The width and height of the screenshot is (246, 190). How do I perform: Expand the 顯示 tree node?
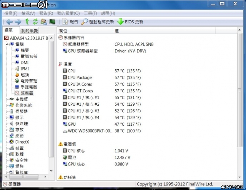(7, 118)
